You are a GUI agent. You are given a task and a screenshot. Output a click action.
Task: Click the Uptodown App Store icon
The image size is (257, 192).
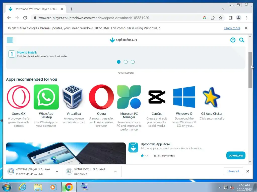[133, 147]
